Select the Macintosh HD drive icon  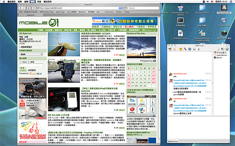(x=224, y=8)
